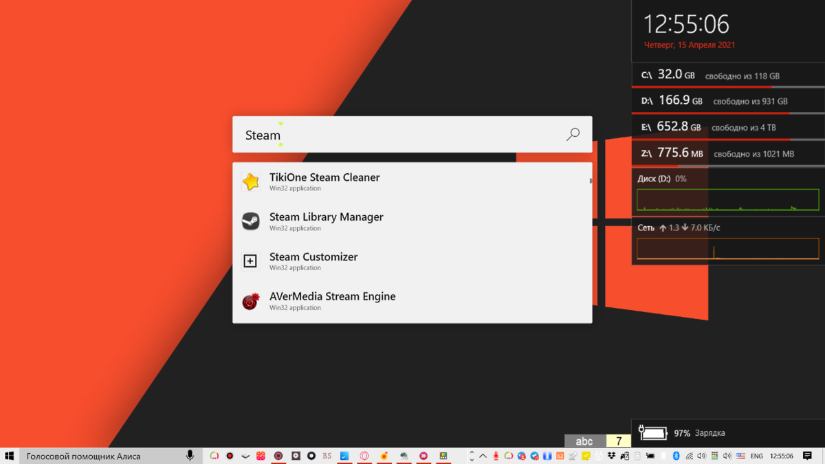Click the Bluetooth icon in the system tray
Screen dimensions: 825x464
click(x=676, y=456)
